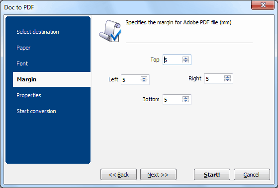
Task: Click the scroll document checkmark icon
Action: (x=110, y=31)
